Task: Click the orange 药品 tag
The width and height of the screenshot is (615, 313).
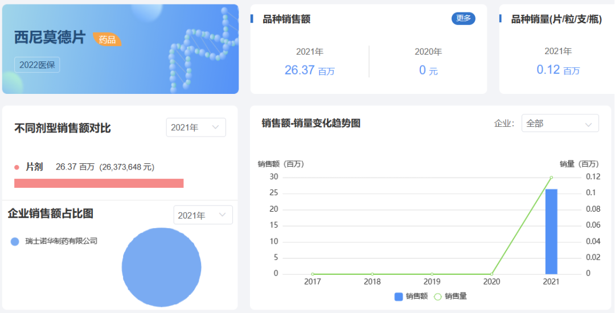Action: pos(107,39)
